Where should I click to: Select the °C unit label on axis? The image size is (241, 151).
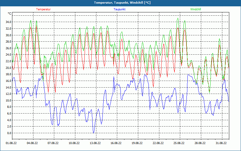[10, 14]
